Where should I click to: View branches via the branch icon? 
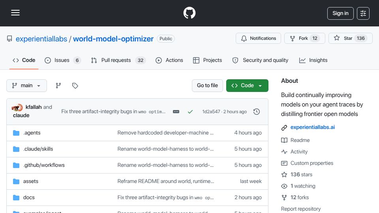(58, 86)
